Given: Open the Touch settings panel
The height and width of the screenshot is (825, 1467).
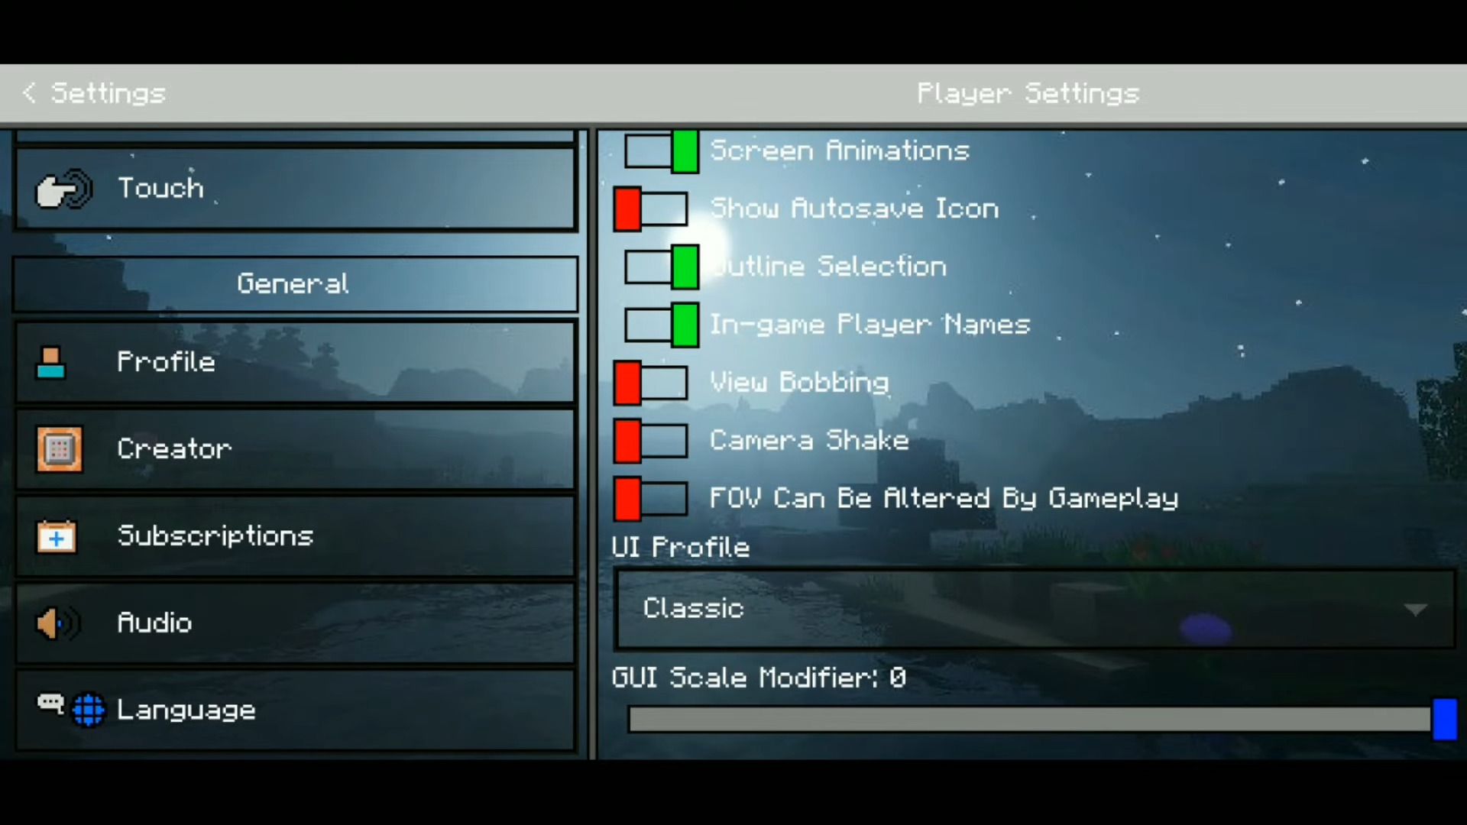Looking at the screenshot, I should pyautogui.click(x=296, y=189).
